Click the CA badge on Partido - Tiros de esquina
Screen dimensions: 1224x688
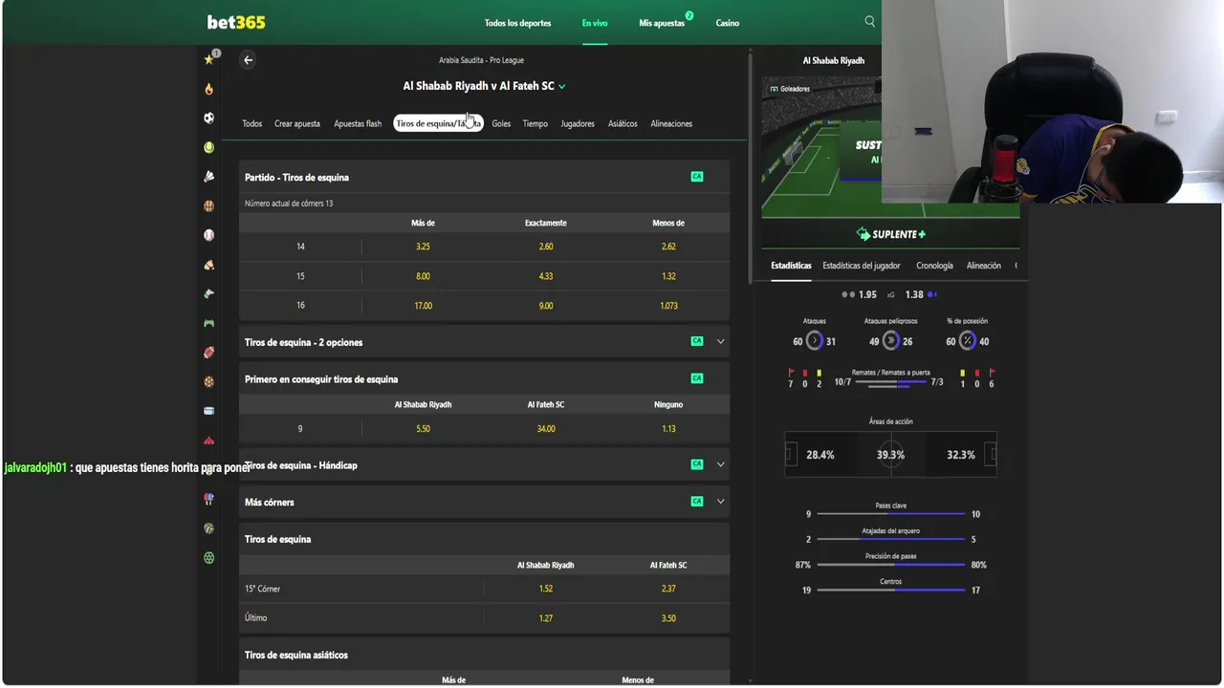click(697, 177)
